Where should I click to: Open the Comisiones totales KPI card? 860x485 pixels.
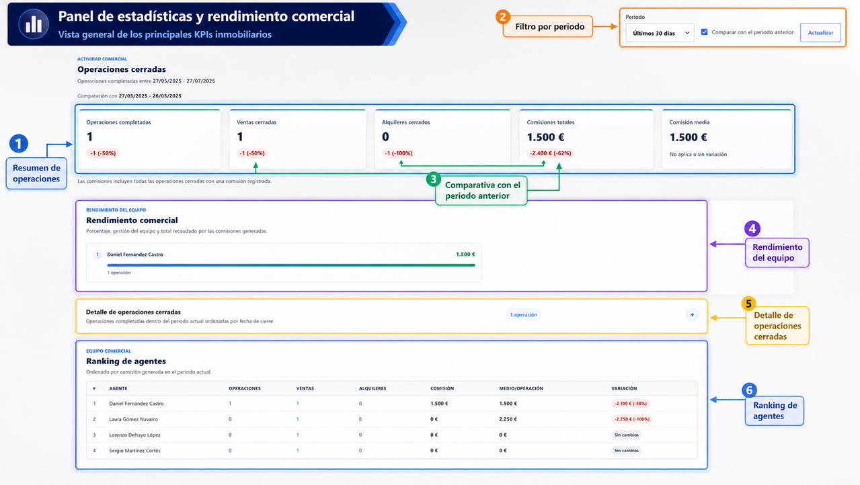click(x=586, y=139)
